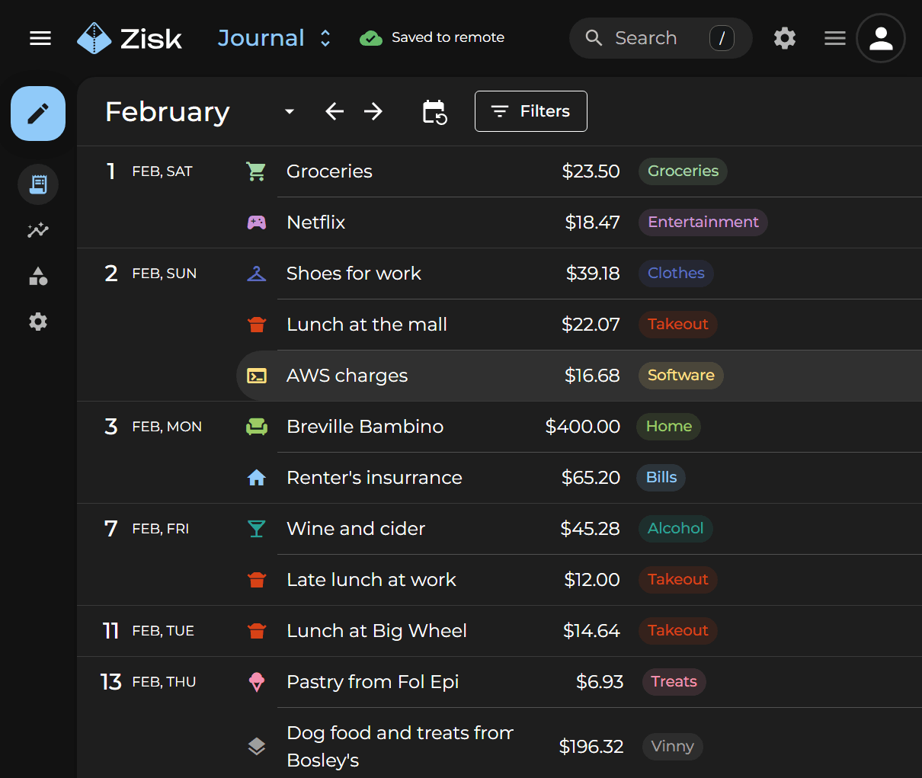922x778 pixels.
Task: Select the Software category chip
Action: click(x=680, y=376)
